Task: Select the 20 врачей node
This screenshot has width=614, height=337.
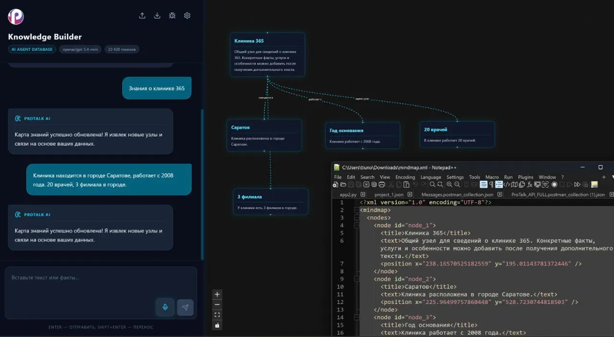Action: coord(457,134)
